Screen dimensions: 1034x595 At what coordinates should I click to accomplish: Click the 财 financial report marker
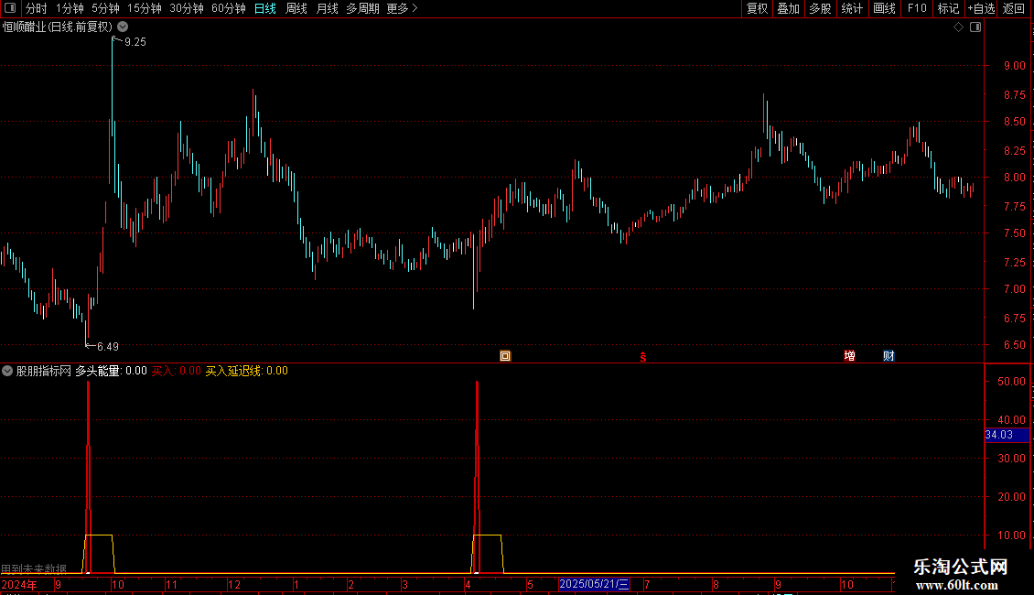coord(889,356)
